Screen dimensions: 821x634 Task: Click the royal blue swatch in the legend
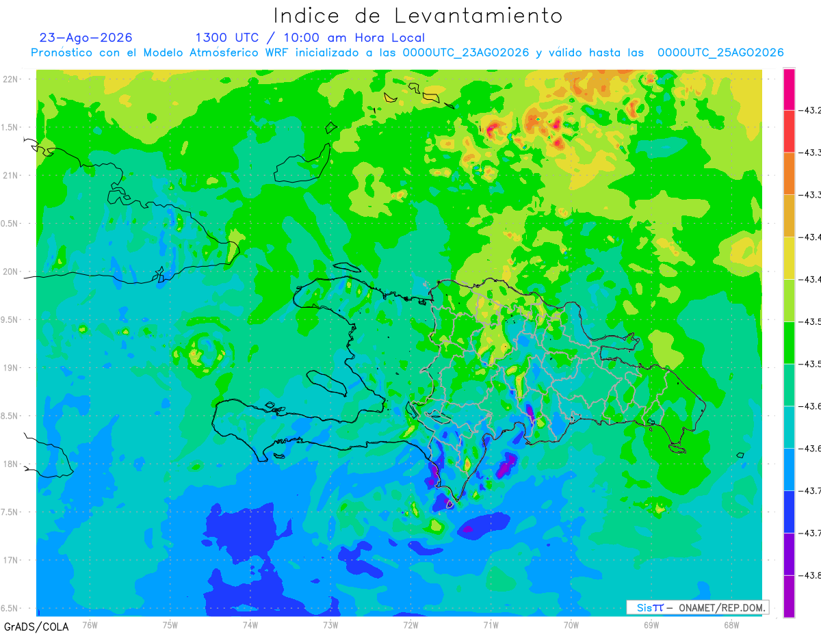click(789, 512)
